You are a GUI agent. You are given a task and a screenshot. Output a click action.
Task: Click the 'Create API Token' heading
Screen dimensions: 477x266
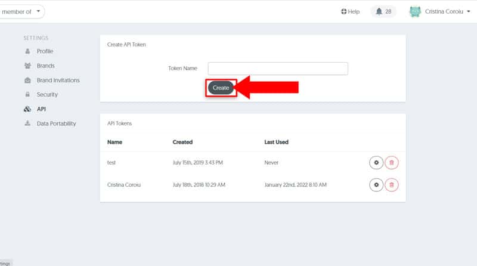pos(126,45)
